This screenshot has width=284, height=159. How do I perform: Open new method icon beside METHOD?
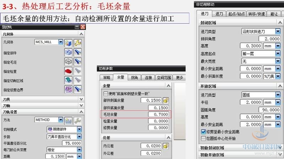[x=68, y=121]
